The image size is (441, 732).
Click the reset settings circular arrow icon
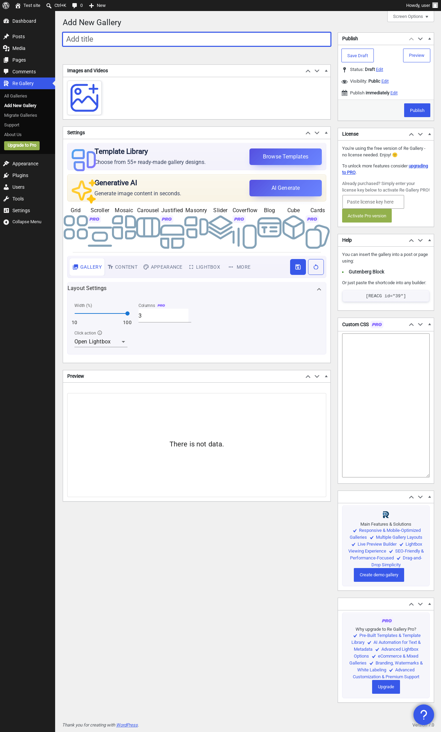316,267
